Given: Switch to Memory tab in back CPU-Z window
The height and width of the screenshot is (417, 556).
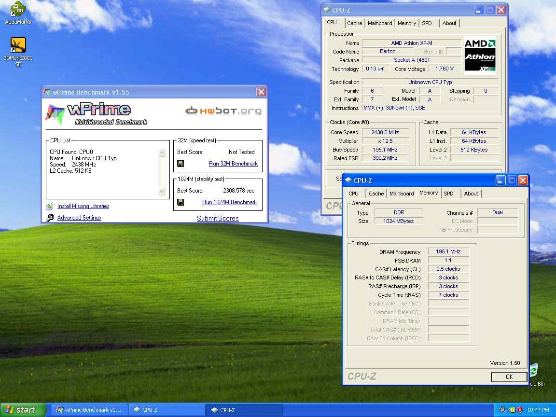Looking at the screenshot, I should click(407, 23).
